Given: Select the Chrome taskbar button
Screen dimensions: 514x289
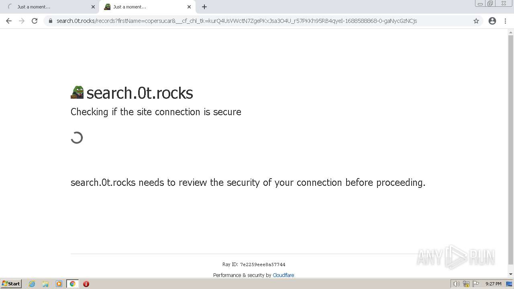Looking at the screenshot, I should coord(73,284).
